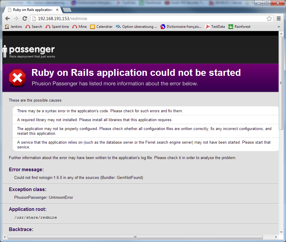Click the horizontal scrollbar right arrow
Viewport: 286px width, 242px height.
[x=276, y=237]
